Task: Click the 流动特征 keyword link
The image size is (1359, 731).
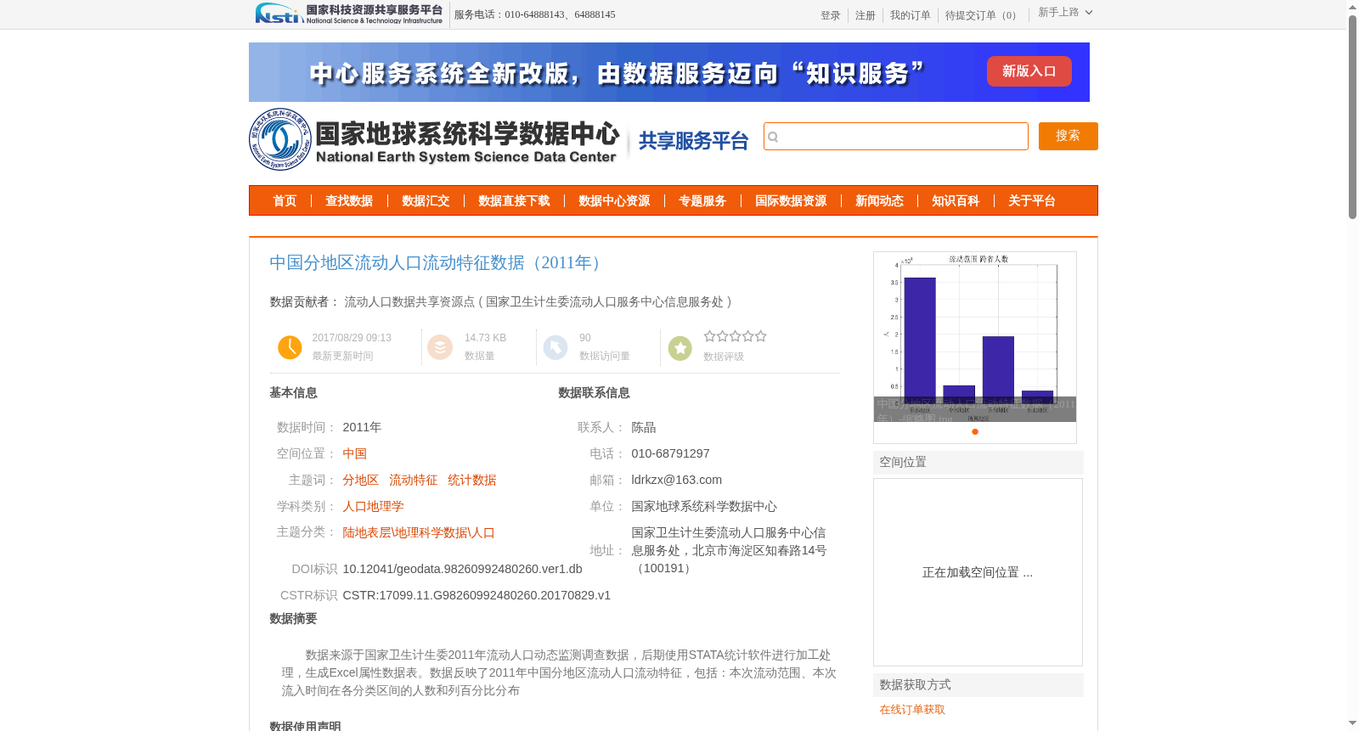Action: [413, 480]
